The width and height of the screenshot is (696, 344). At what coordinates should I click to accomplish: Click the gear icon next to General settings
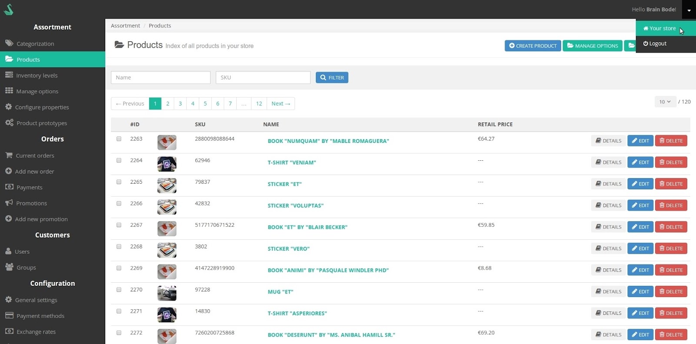click(8, 299)
